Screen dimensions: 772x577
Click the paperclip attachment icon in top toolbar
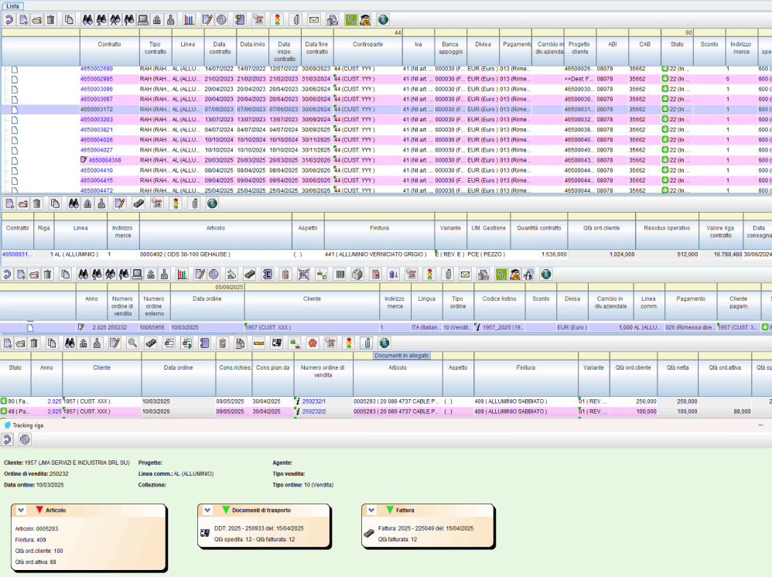[x=297, y=19]
